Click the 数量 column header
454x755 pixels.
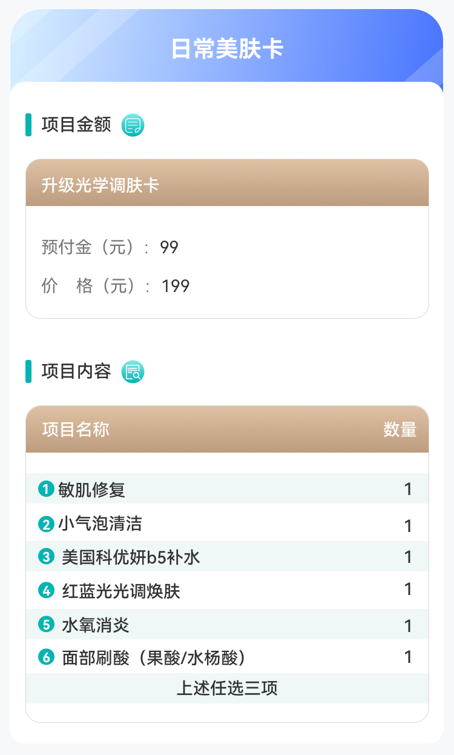[x=400, y=430]
